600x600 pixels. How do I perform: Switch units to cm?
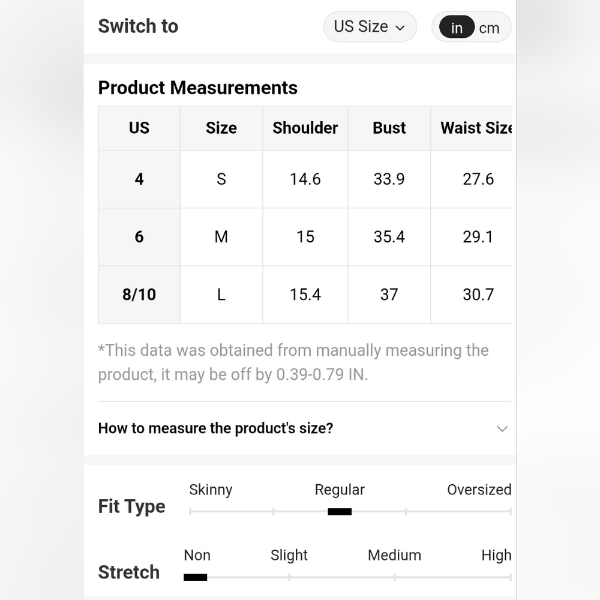coord(489,28)
